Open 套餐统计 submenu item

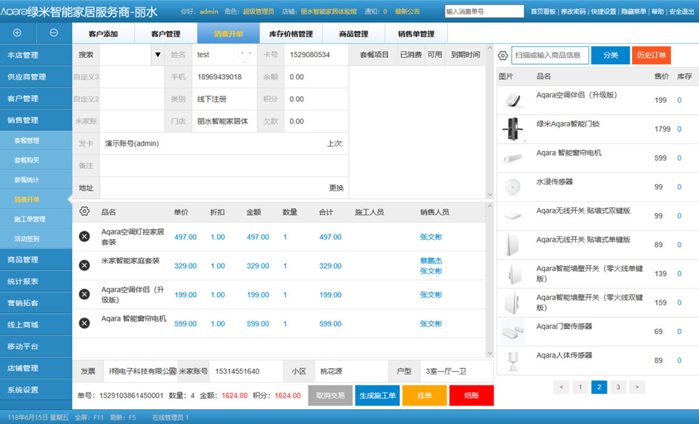point(36,180)
